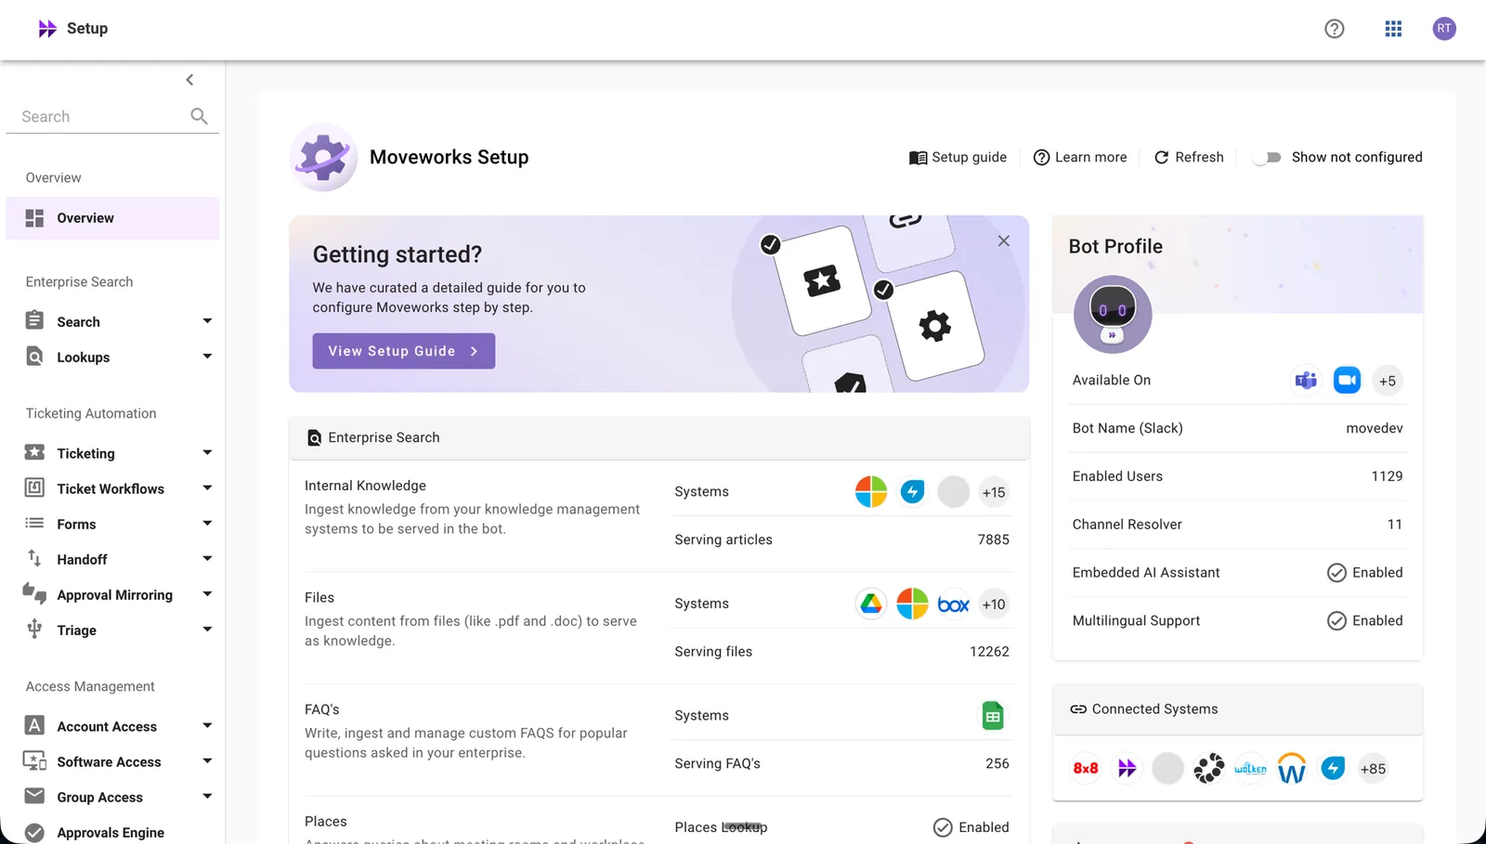Expand the Handoff dropdown arrow

click(207, 559)
